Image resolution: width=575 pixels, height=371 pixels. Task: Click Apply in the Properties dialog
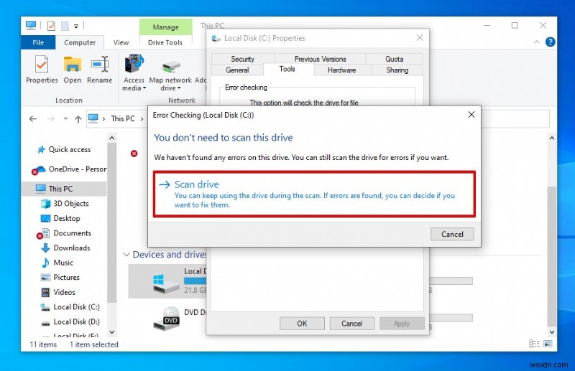click(402, 324)
